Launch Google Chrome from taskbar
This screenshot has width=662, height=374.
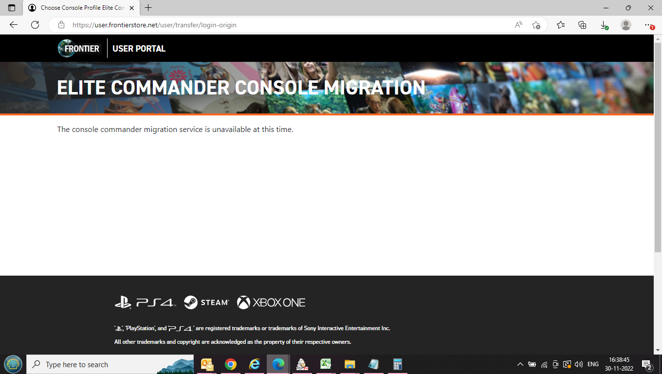(231, 364)
